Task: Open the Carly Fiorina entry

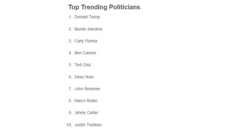Action: pyautogui.click(x=86, y=41)
